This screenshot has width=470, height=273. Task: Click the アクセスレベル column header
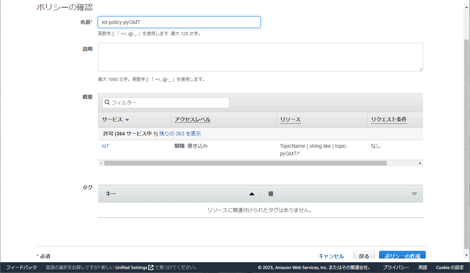[x=192, y=119]
